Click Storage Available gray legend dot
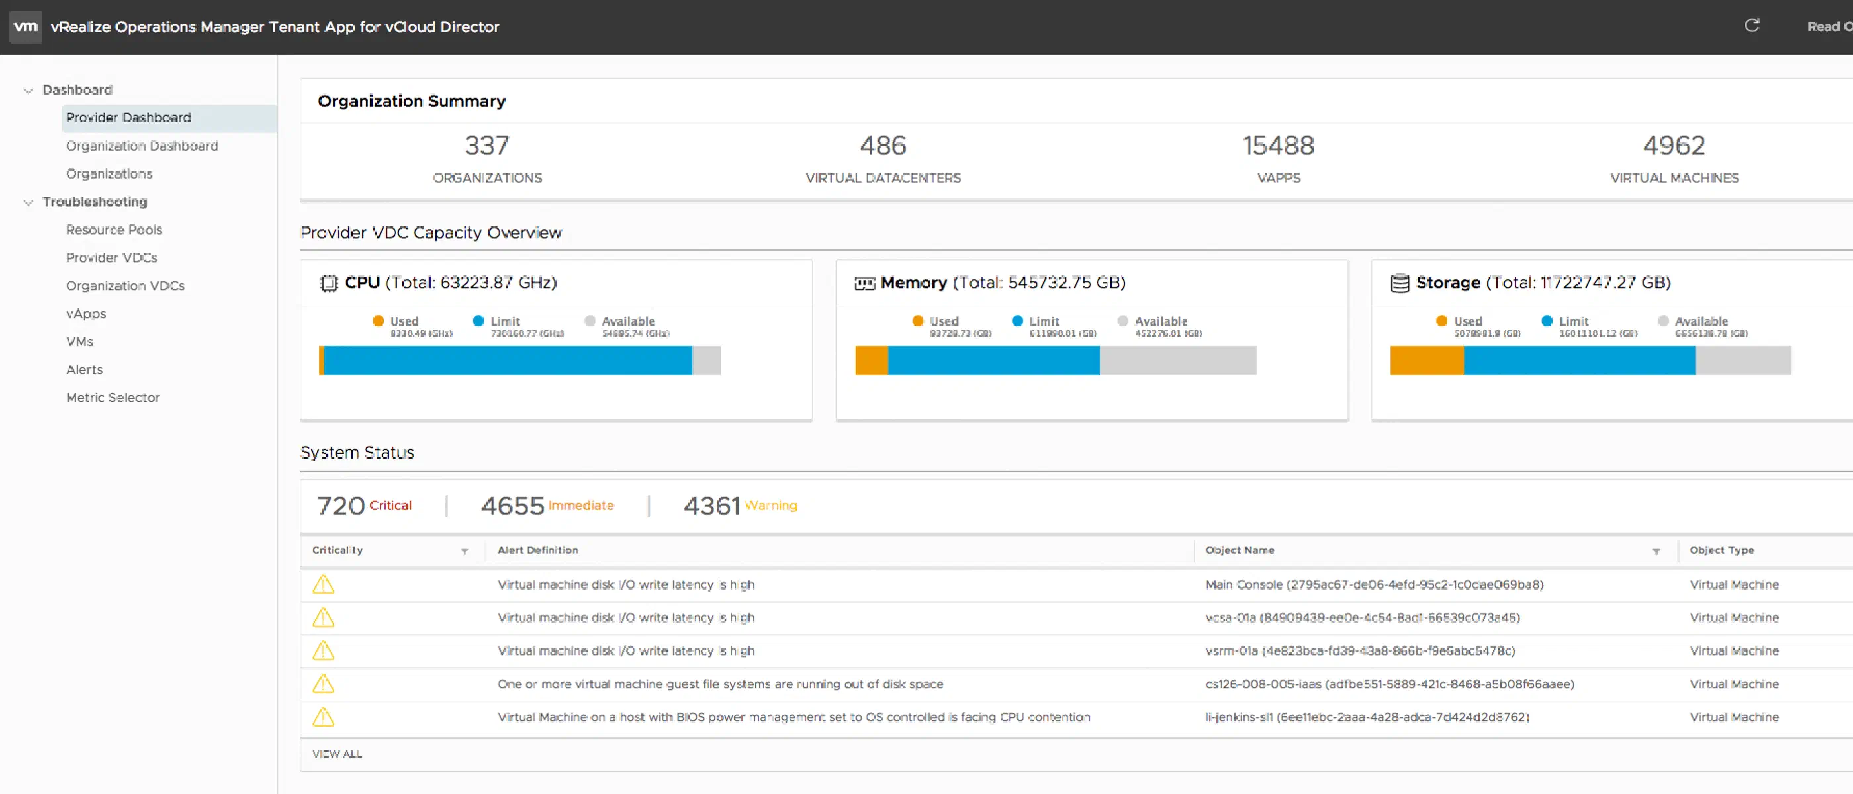The image size is (1853, 794). (1663, 321)
